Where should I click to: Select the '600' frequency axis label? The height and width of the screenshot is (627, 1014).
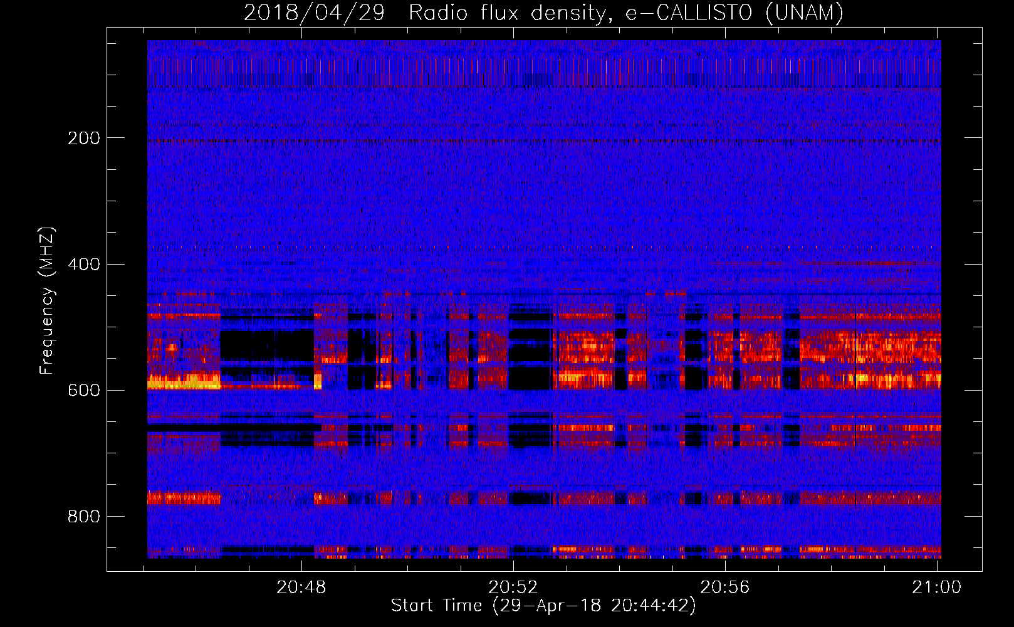(84, 390)
